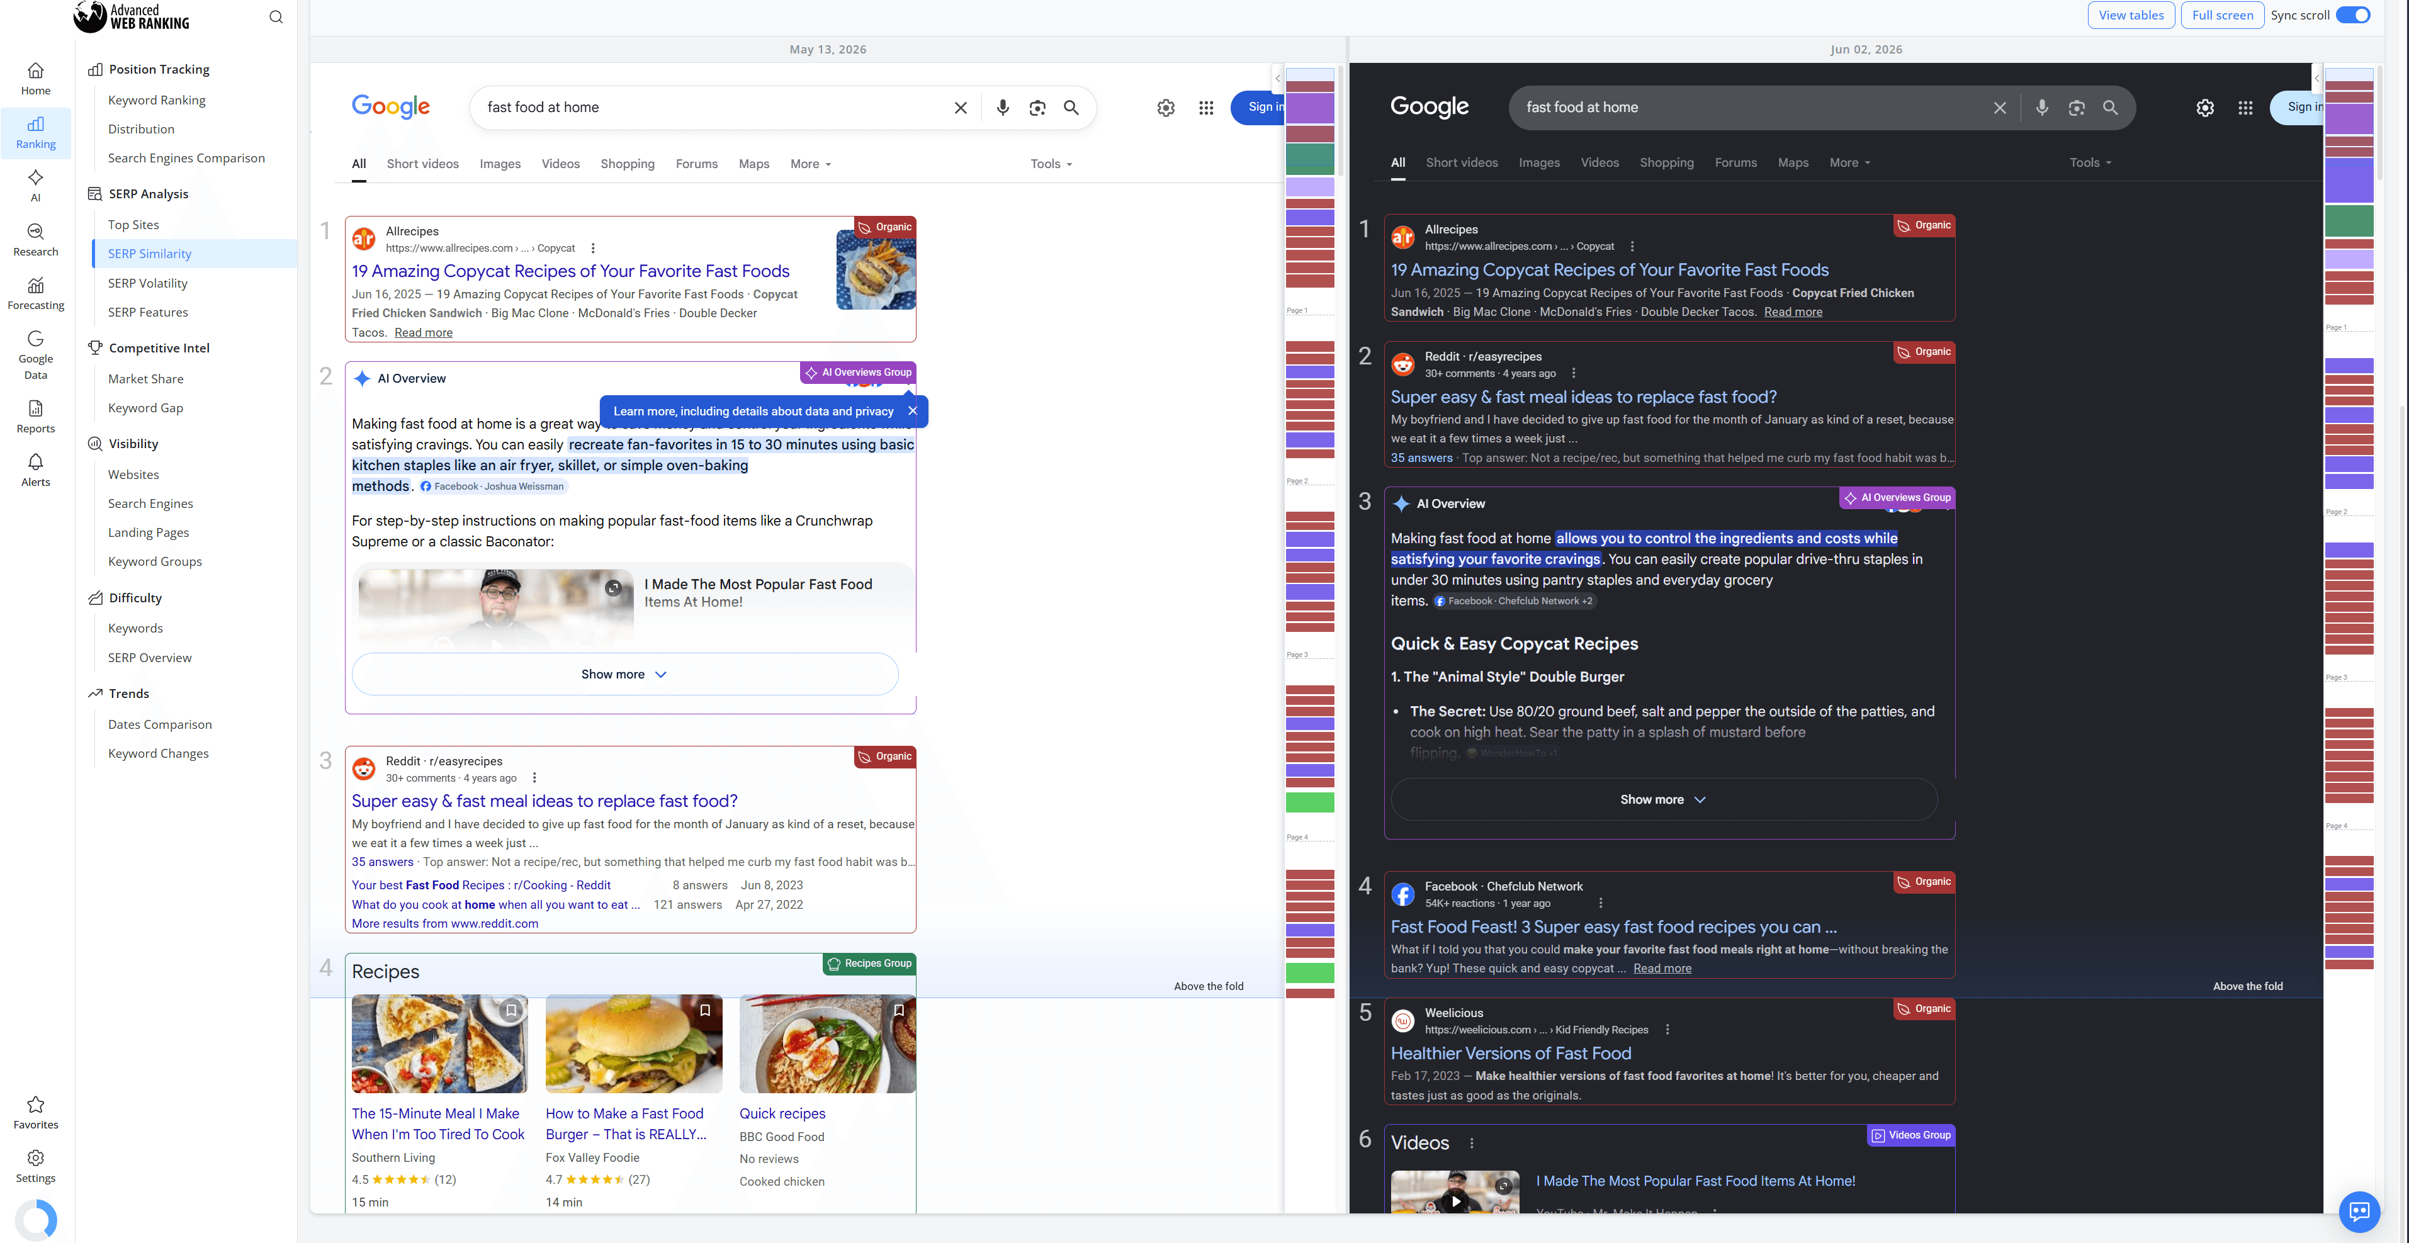
Task: Open the More dropdown in right SERP
Action: [1850, 163]
